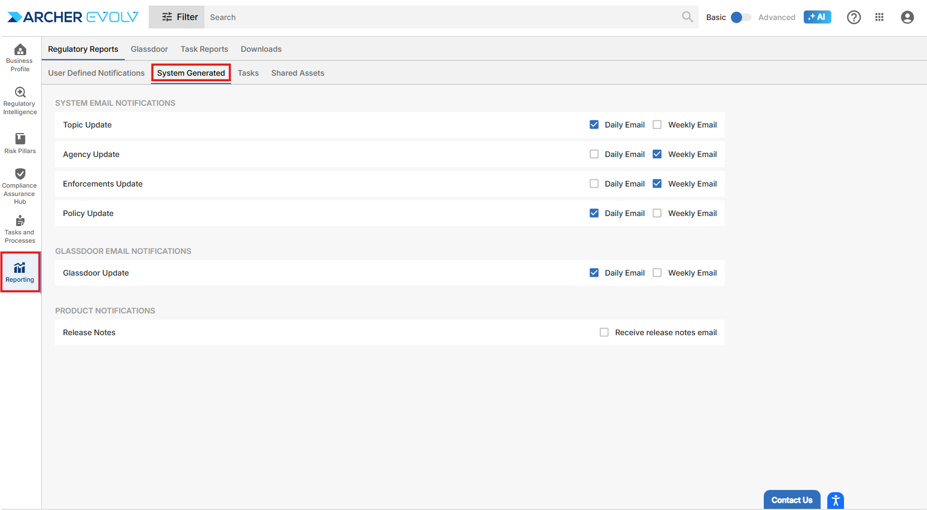Viewport: 927px width, 510px height.
Task: Open Regulatory Intelligence in the sidebar
Action: (20, 101)
